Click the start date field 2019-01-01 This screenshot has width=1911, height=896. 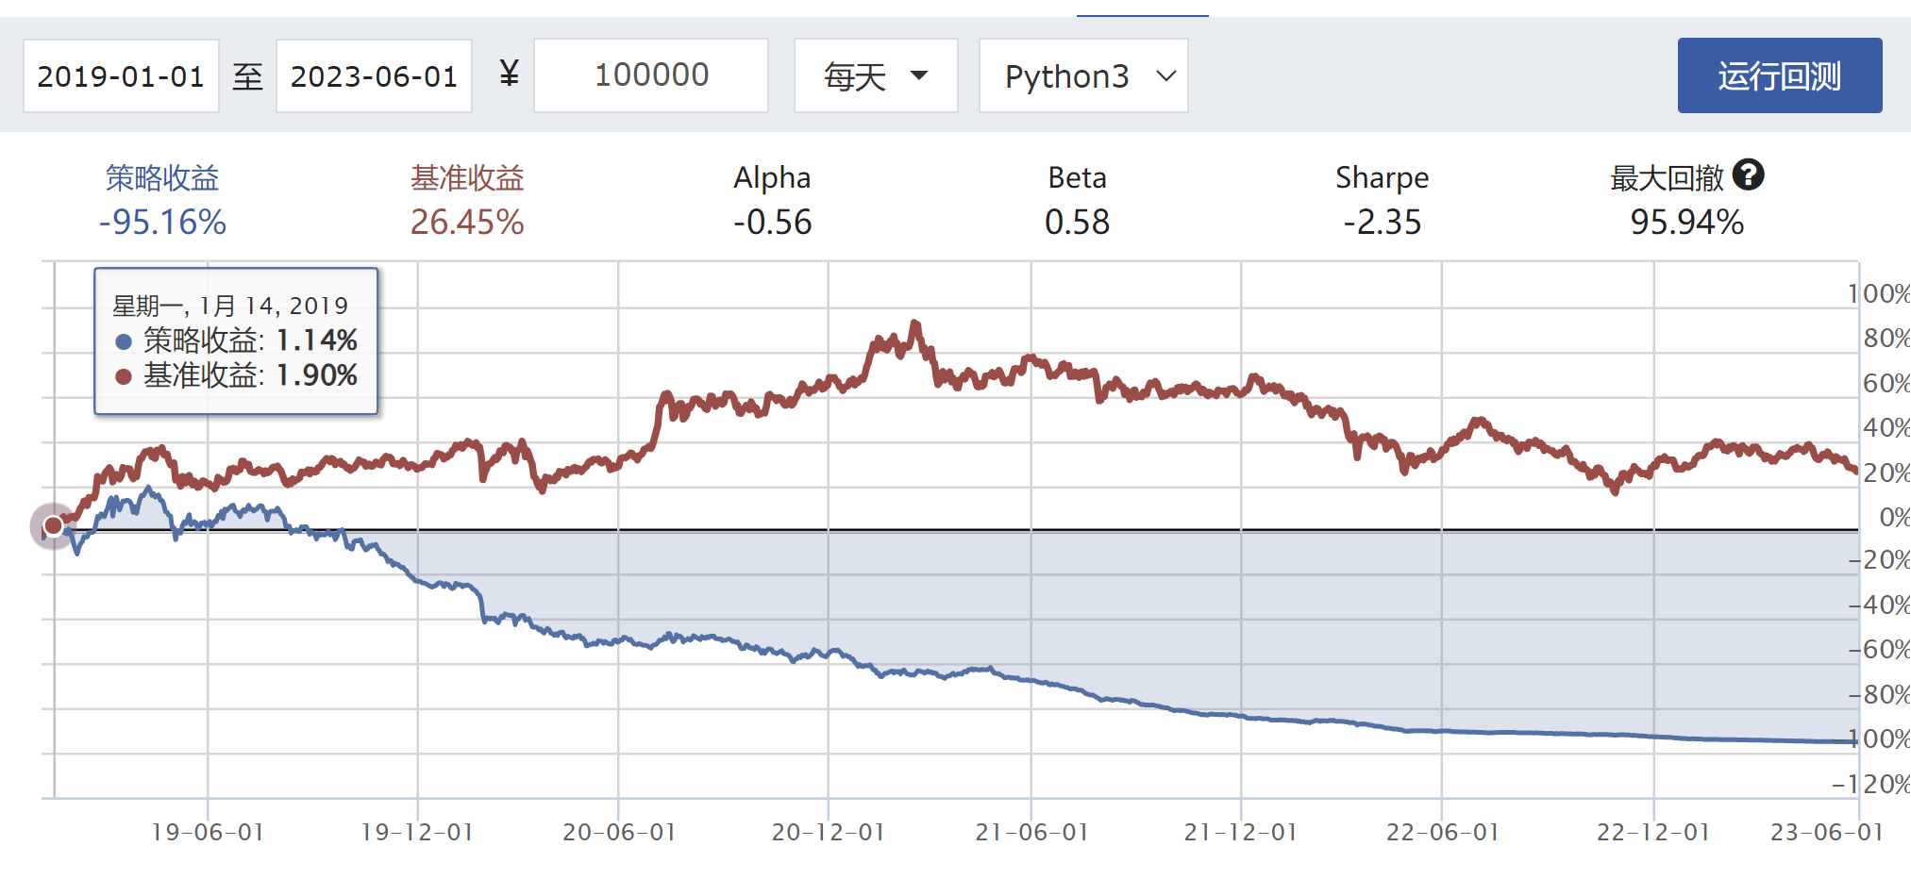tap(121, 75)
